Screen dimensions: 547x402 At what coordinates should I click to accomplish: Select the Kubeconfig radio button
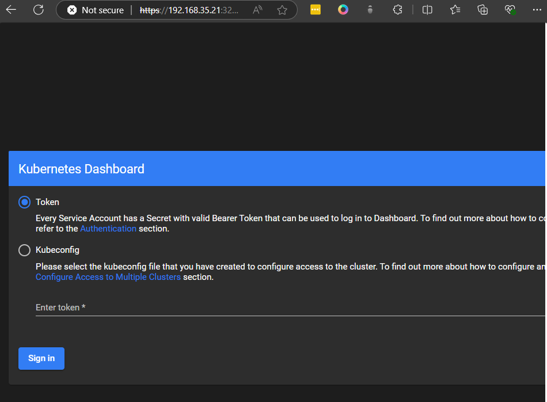pyautogui.click(x=24, y=250)
